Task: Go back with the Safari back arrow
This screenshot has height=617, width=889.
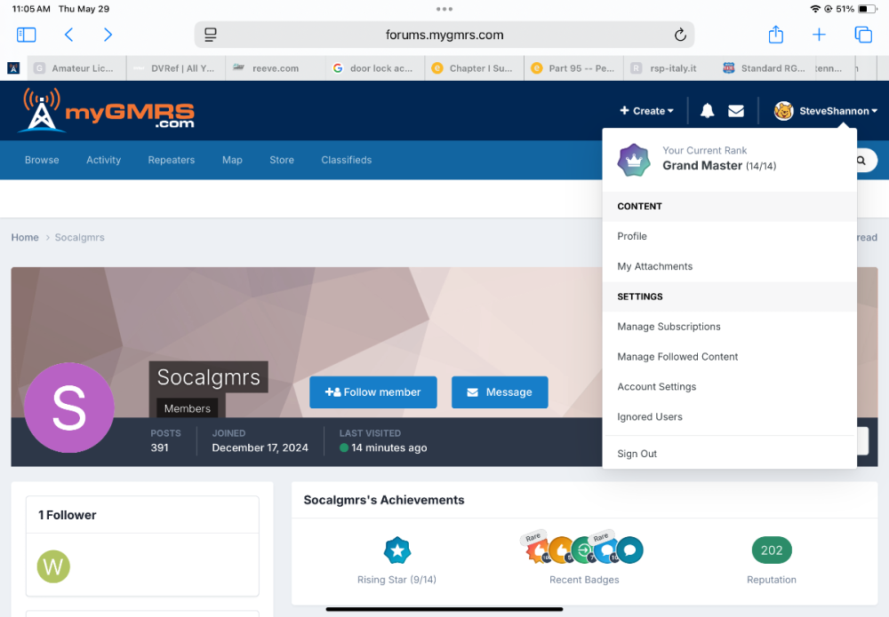Action: (x=68, y=35)
